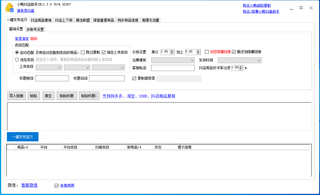320x195 pixels.
Task: Open the 免责声明 link
Action: pyautogui.click(x=67, y=186)
